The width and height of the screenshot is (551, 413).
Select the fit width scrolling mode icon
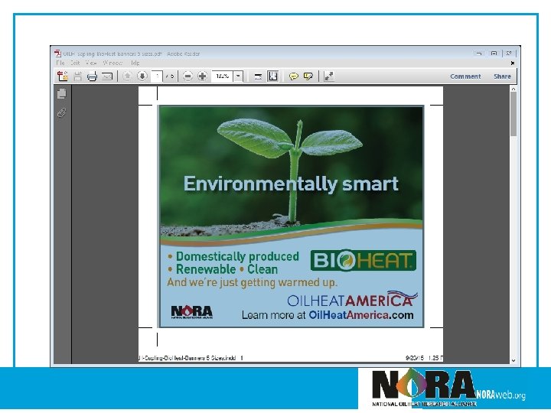click(x=259, y=76)
